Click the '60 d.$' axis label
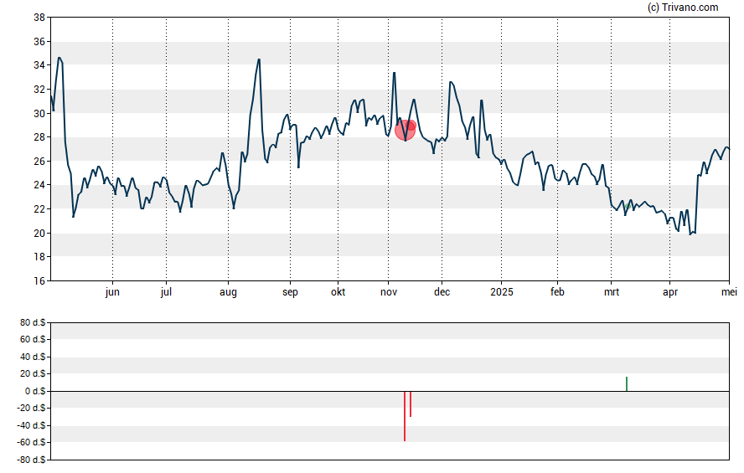This screenshot has height=473, width=744. (33, 340)
